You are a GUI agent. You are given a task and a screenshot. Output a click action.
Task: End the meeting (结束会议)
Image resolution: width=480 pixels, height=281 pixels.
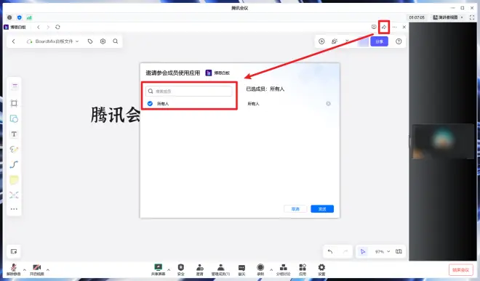click(x=460, y=269)
